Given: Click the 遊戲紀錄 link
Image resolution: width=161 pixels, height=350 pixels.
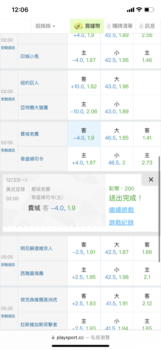Looking at the screenshot, I should [x=121, y=222].
